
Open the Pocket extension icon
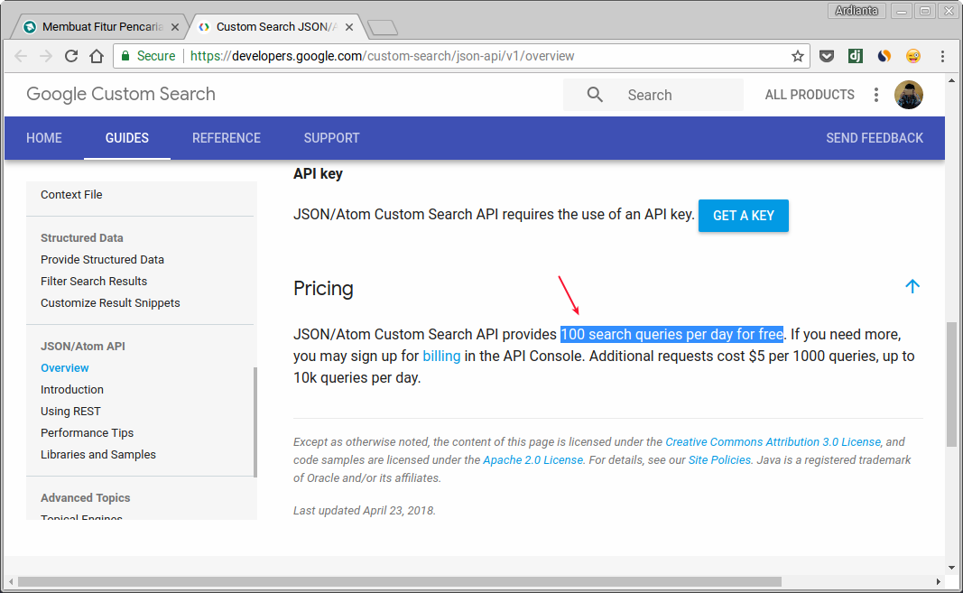[826, 56]
